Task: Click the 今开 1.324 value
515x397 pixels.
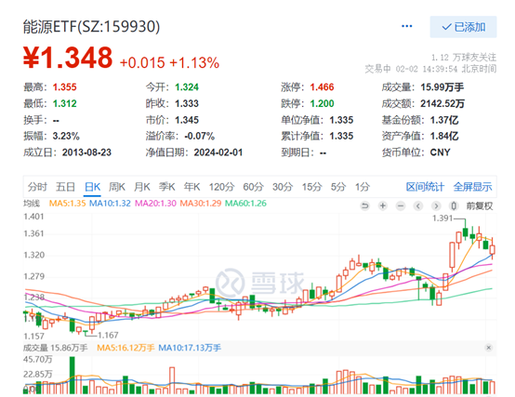Action: pos(187,87)
